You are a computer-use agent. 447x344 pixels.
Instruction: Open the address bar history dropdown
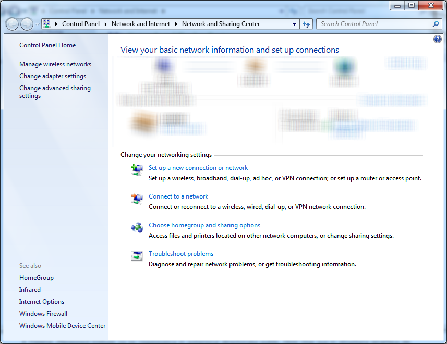pyautogui.click(x=295, y=24)
